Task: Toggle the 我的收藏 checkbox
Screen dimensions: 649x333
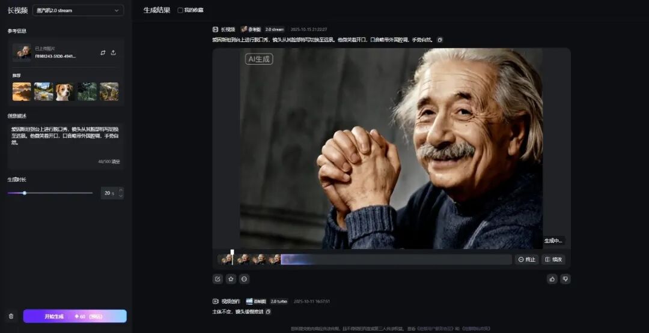Action: [180, 10]
